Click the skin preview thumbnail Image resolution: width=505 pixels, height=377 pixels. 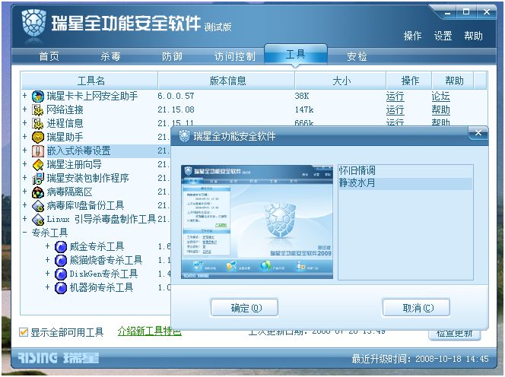click(257, 222)
